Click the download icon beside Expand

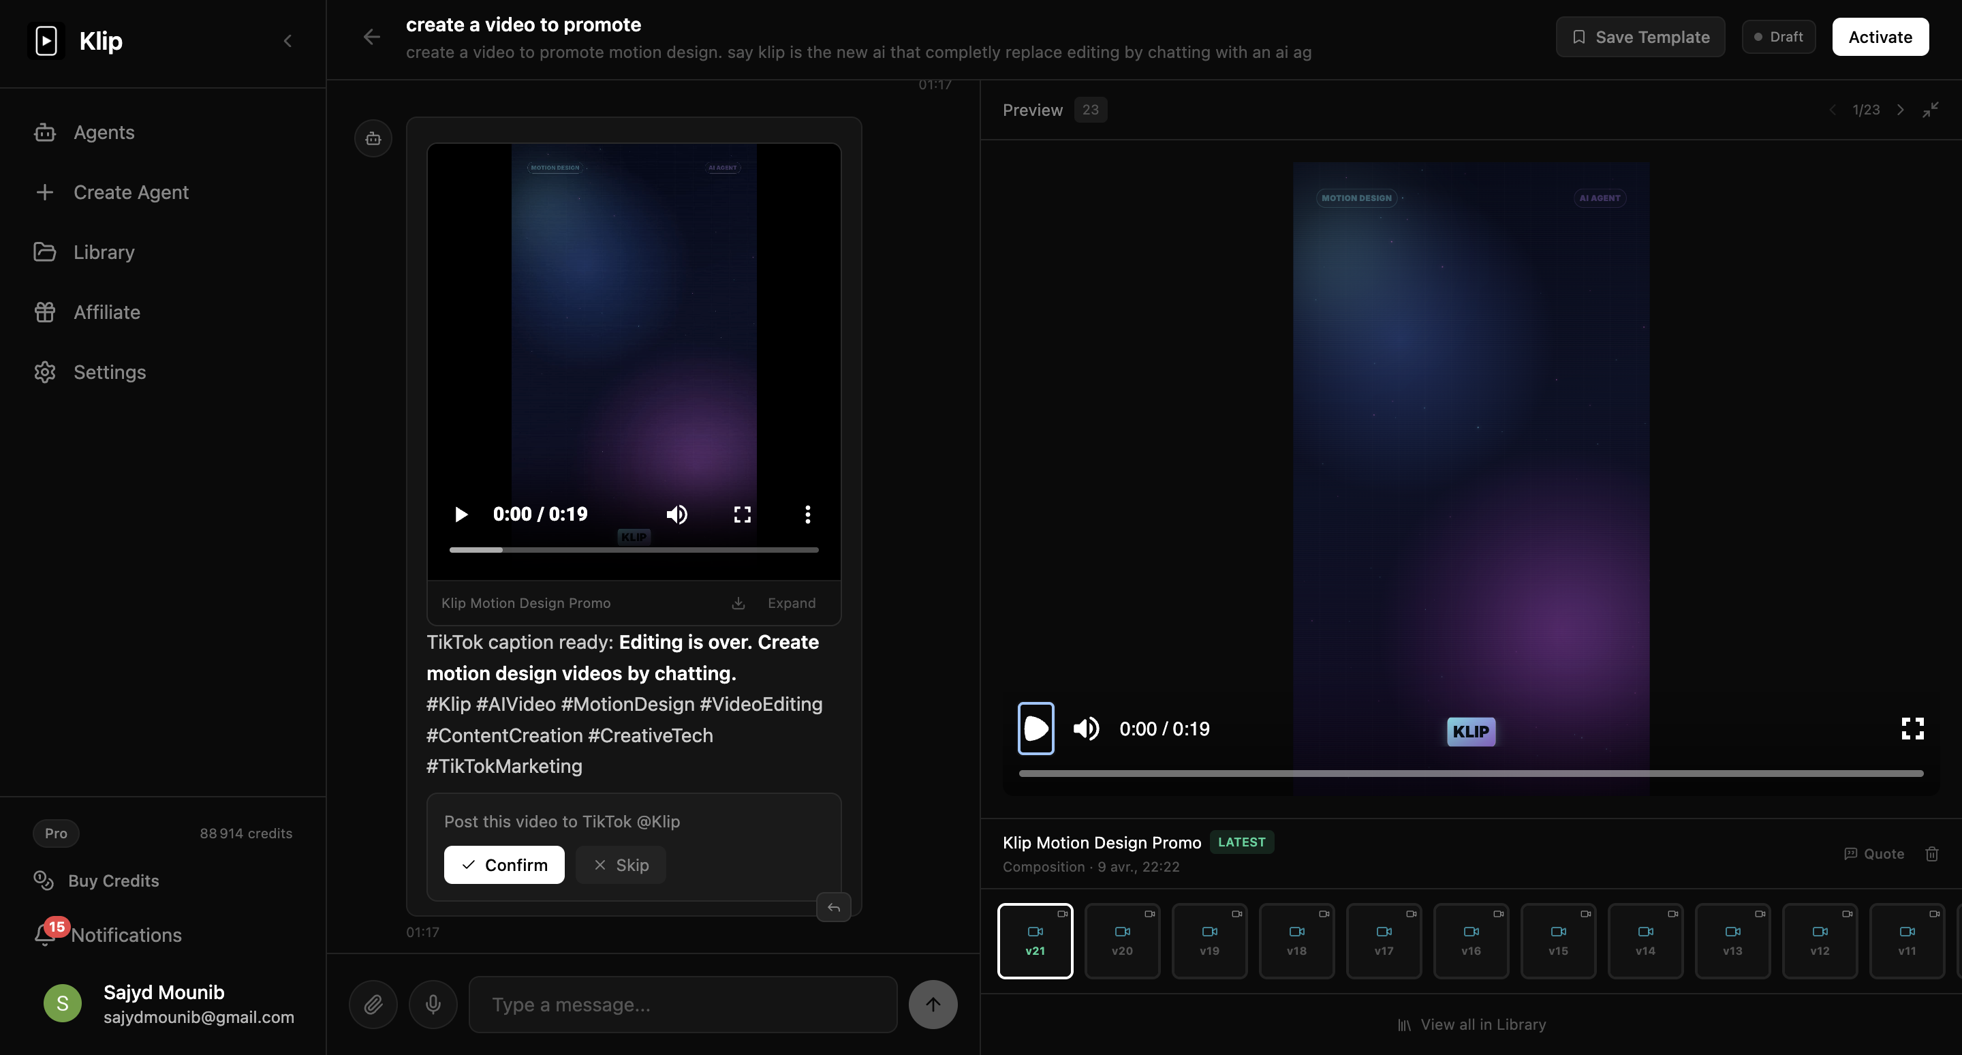point(738,603)
